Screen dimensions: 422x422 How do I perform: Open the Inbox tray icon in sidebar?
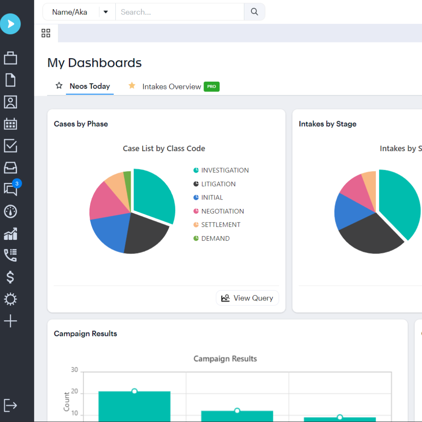pyautogui.click(x=10, y=168)
